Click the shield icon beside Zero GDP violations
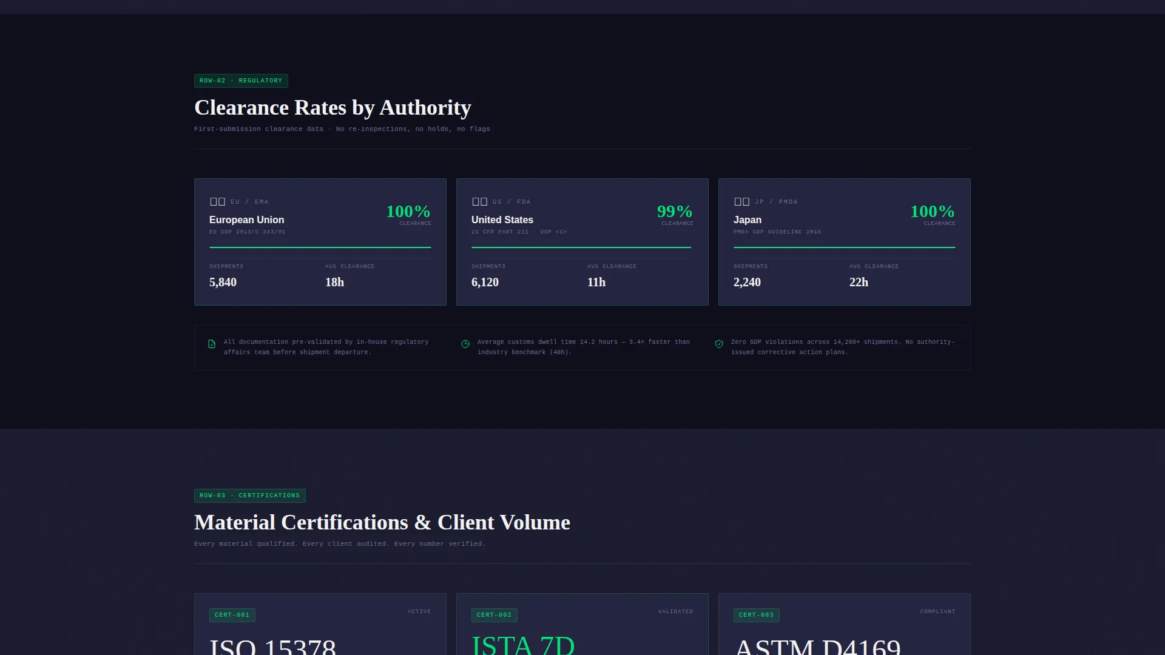Image resolution: width=1165 pixels, height=655 pixels. (719, 344)
